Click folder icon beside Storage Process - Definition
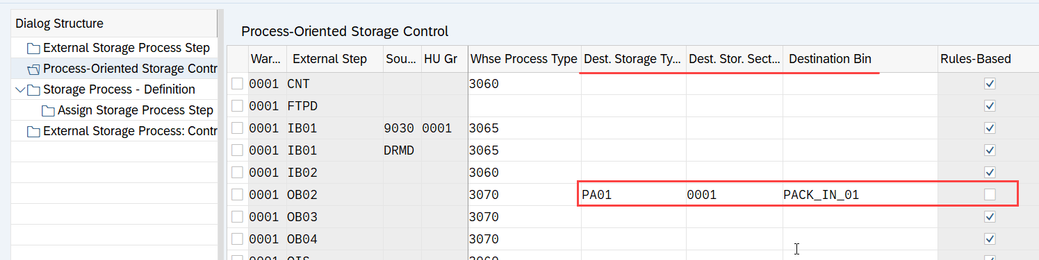 coord(33,90)
